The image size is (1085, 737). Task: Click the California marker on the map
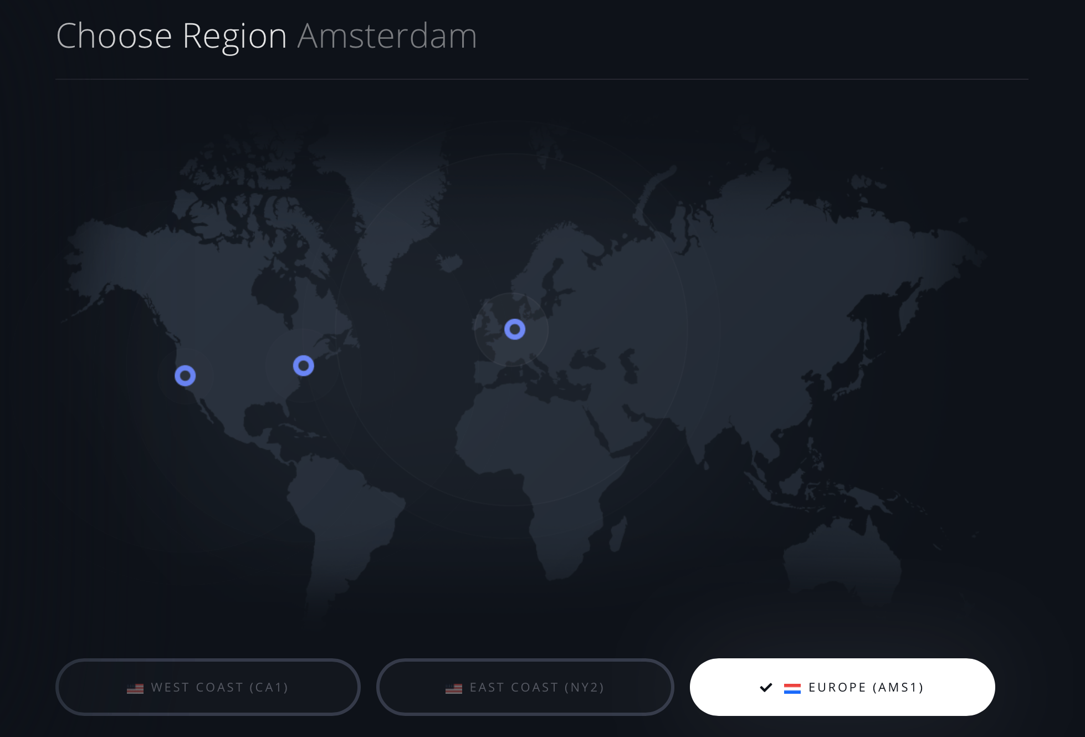point(185,376)
